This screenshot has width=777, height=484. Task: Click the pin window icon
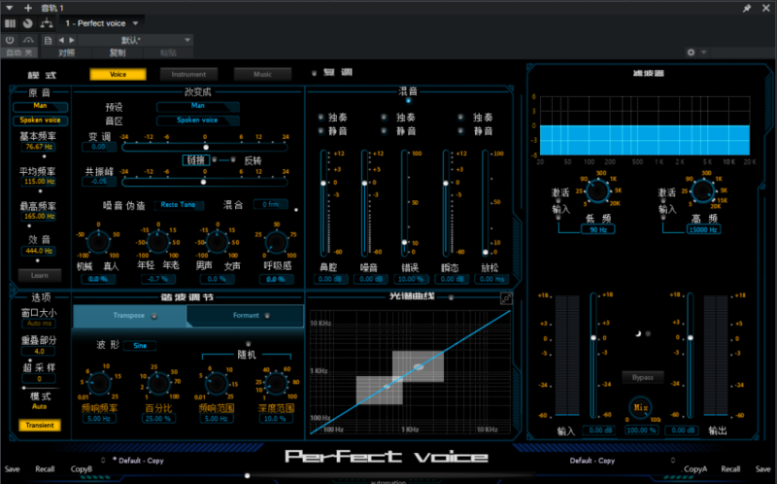coord(747,7)
